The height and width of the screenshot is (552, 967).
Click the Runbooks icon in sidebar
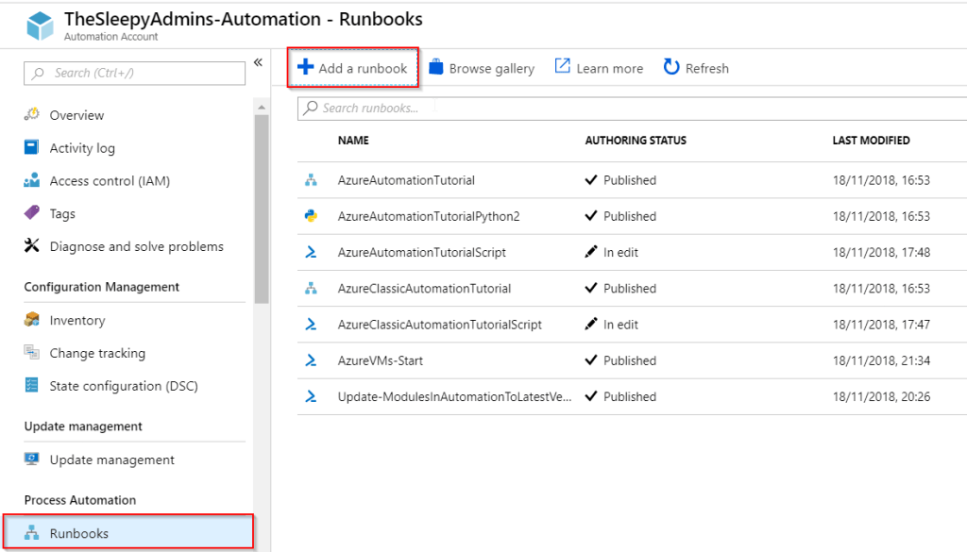tap(31, 533)
